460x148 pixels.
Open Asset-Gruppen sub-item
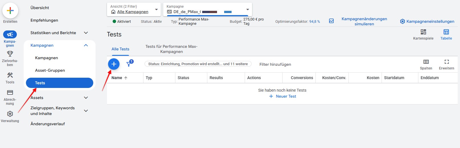(x=50, y=70)
